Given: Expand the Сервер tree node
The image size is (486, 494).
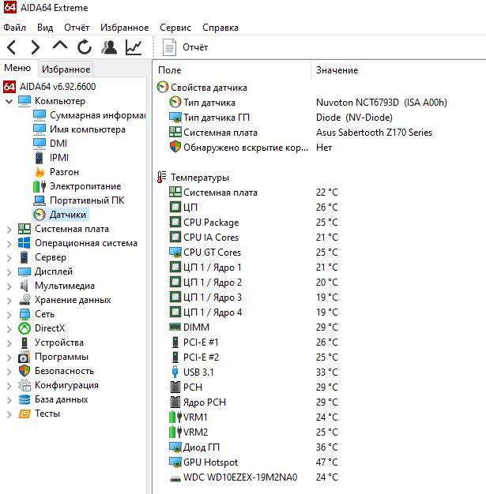Looking at the screenshot, I should [x=9, y=258].
